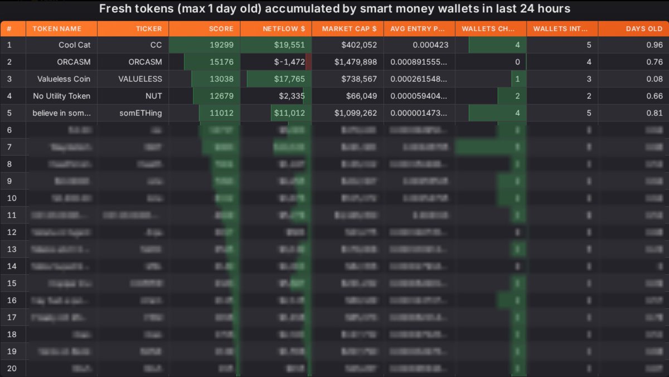Click the days old value 0.66
Viewport: 669px width, 377px height.
point(655,96)
